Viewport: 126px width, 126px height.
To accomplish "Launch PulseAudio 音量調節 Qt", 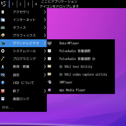I will pyautogui.click(x=81, y=59).
